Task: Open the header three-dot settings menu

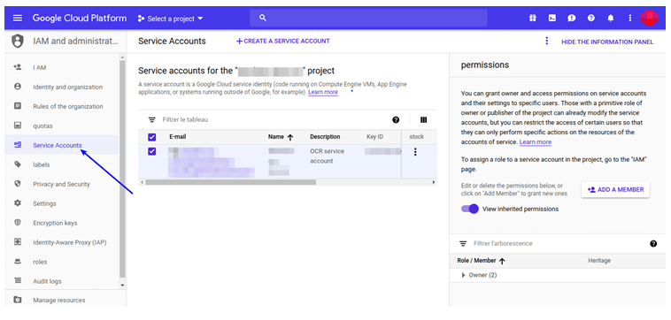Action: [x=629, y=19]
